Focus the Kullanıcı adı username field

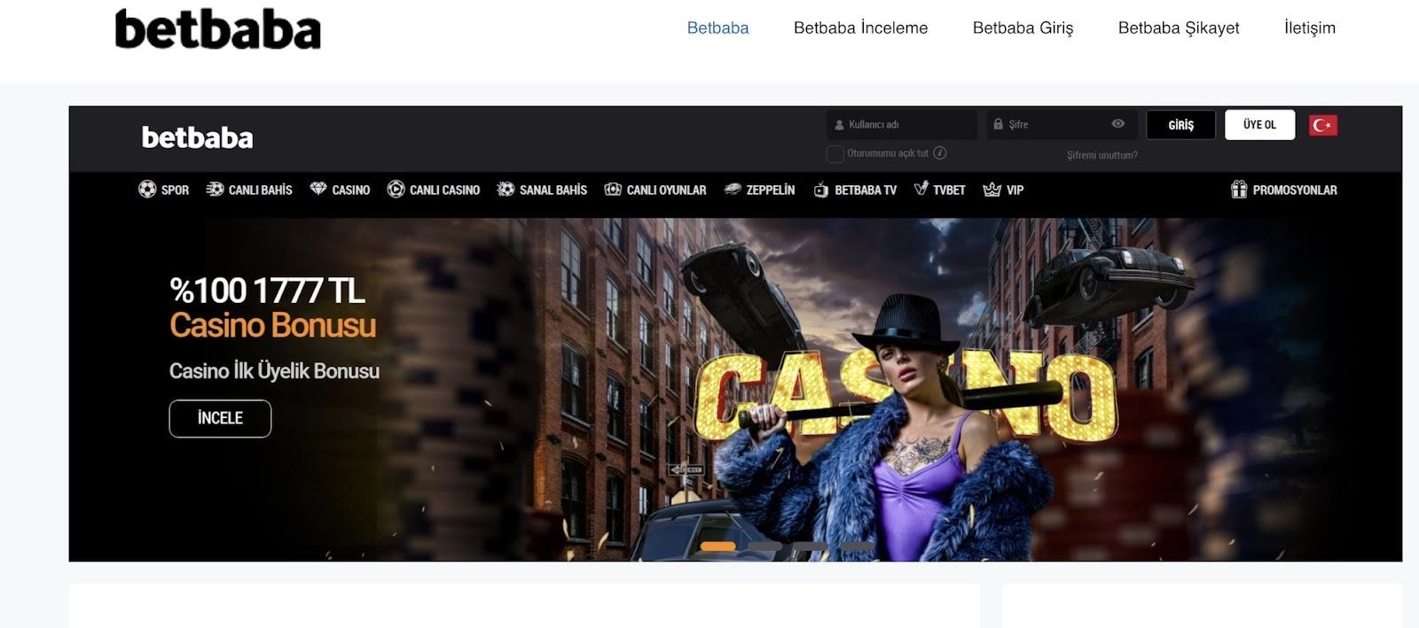tap(905, 125)
